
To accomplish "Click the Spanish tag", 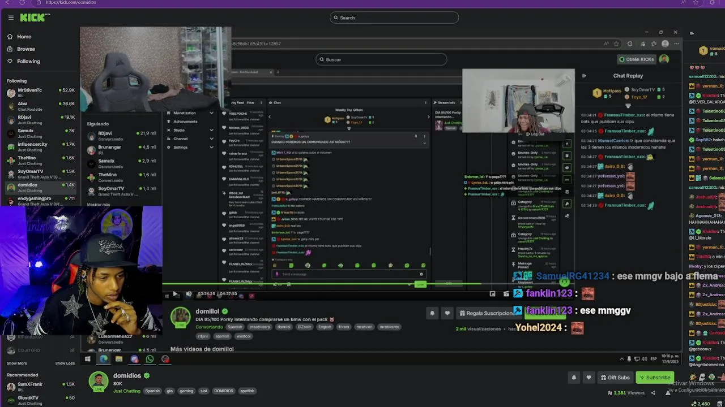I will pyautogui.click(x=152, y=391).
